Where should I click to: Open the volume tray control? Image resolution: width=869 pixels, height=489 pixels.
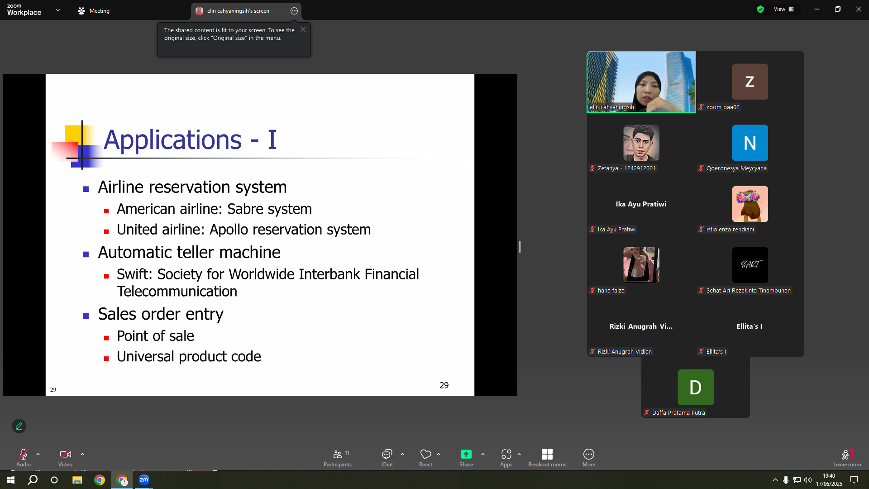pyautogui.click(x=808, y=480)
